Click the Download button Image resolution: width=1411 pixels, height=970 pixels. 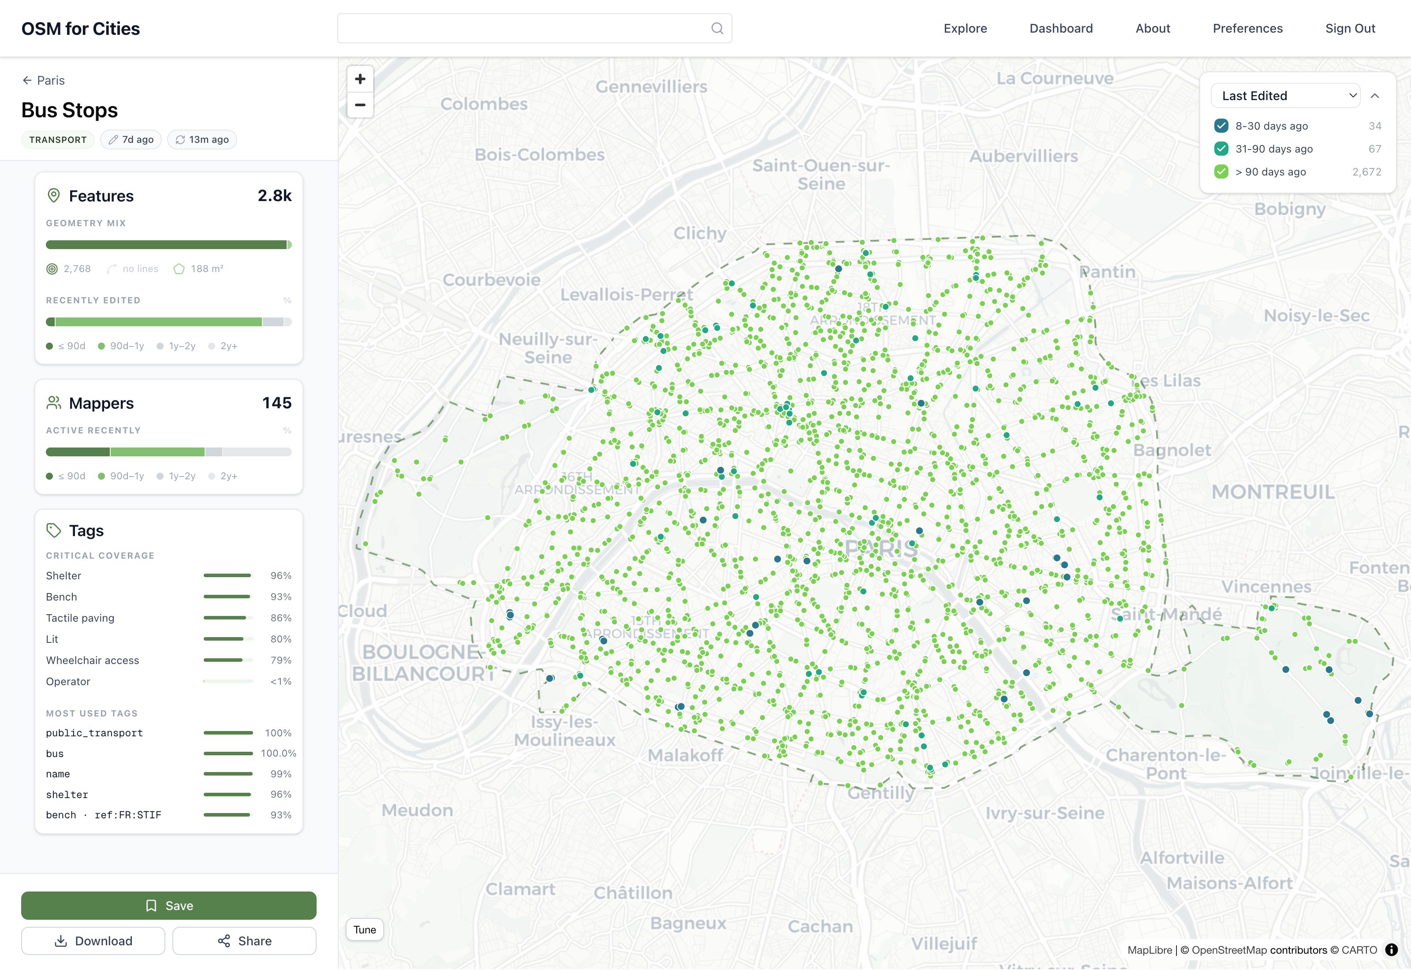click(x=93, y=941)
